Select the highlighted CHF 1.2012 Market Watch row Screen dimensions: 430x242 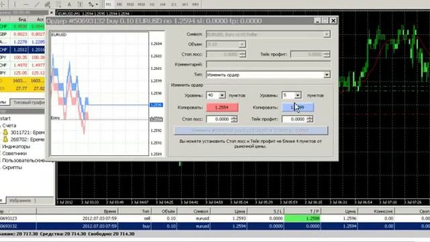click(22, 50)
